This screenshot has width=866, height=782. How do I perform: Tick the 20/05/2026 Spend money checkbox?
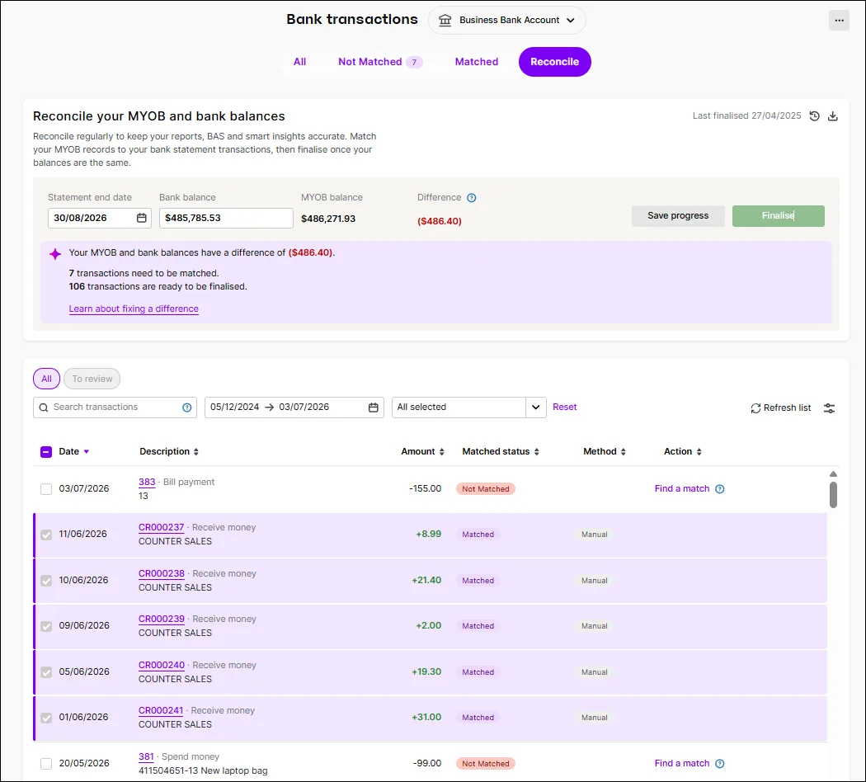[x=46, y=764]
